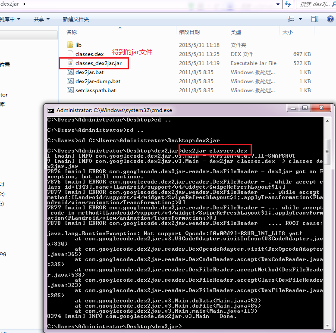Click the dex2jar-dump.bat file icon
Image resolution: width=336 pixels, height=333 pixels.
click(70, 81)
